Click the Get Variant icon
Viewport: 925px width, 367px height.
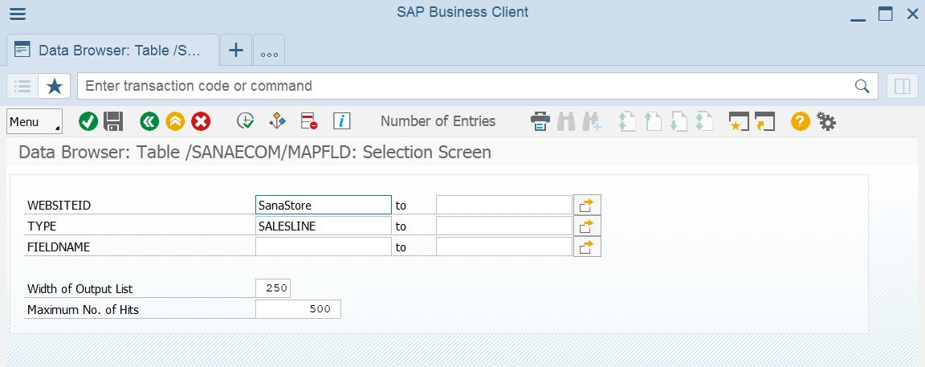pos(277,121)
